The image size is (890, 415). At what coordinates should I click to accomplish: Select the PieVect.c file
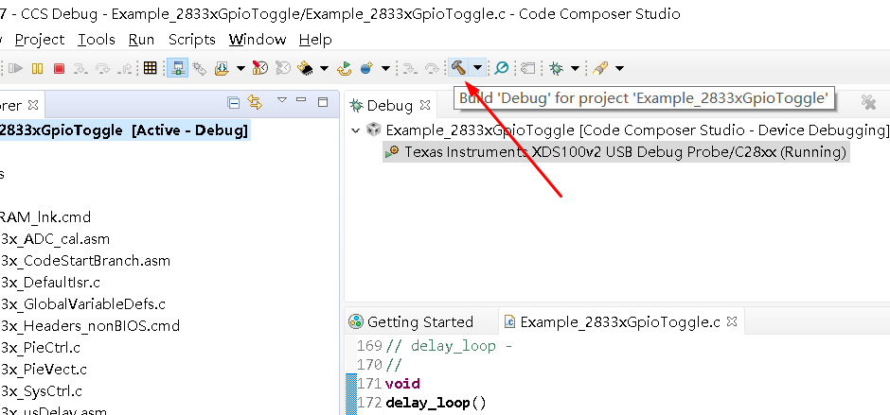[x=44, y=370]
